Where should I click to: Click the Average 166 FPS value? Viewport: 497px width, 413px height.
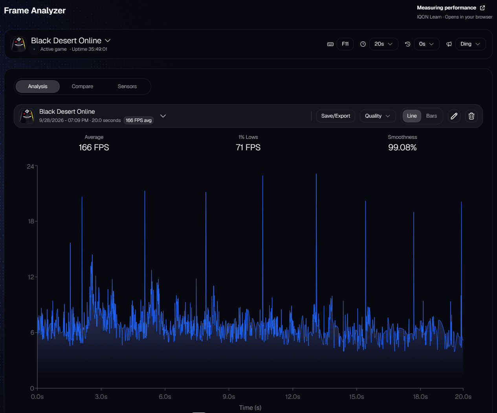click(94, 147)
